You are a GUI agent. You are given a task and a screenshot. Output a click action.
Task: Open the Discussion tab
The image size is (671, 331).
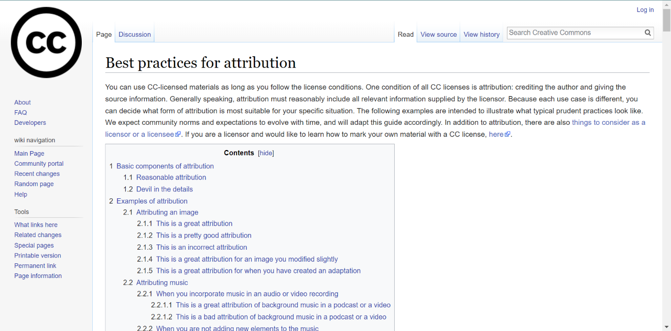pyautogui.click(x=135, y=35)
